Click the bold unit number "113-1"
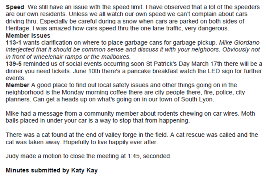This screenshot has height=178, width=266. [13, 43]
